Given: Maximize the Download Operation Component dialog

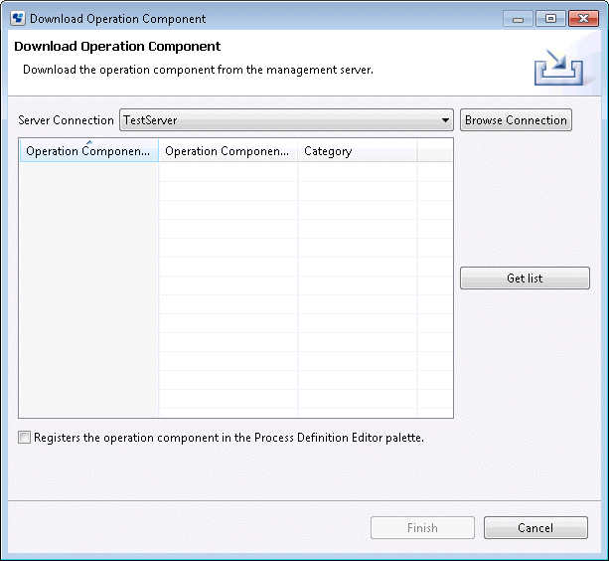Looking at the screenshot, I should pyautogui.click(x=550, y=19).
